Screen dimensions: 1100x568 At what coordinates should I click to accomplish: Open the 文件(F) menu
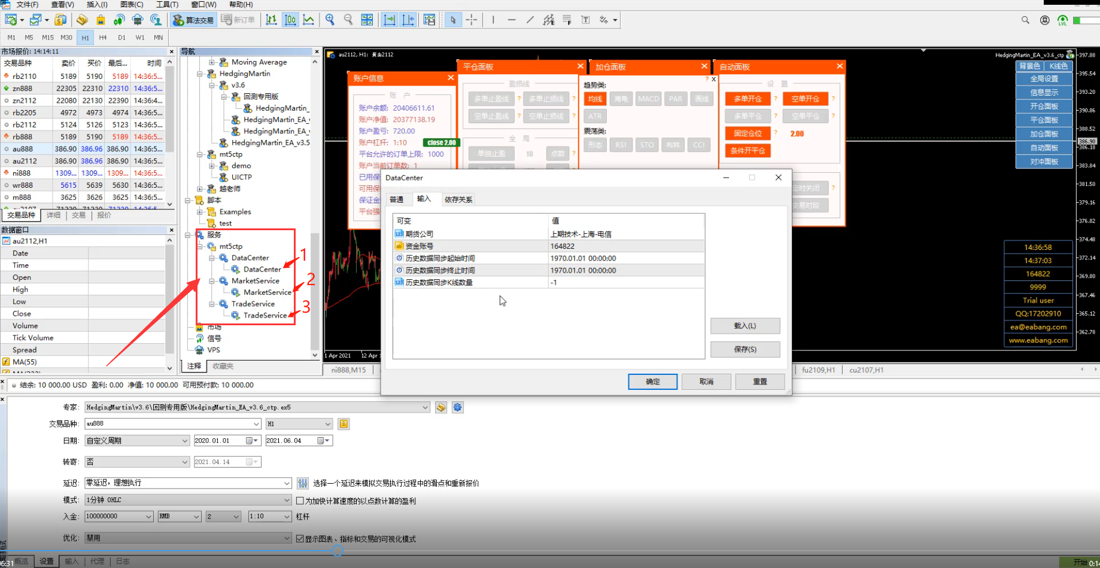28,4
